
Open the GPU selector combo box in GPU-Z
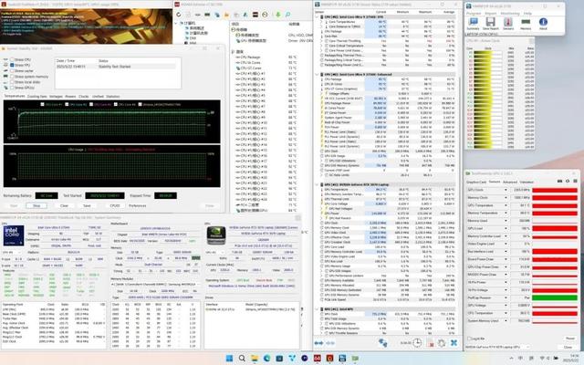pos(499,347)
